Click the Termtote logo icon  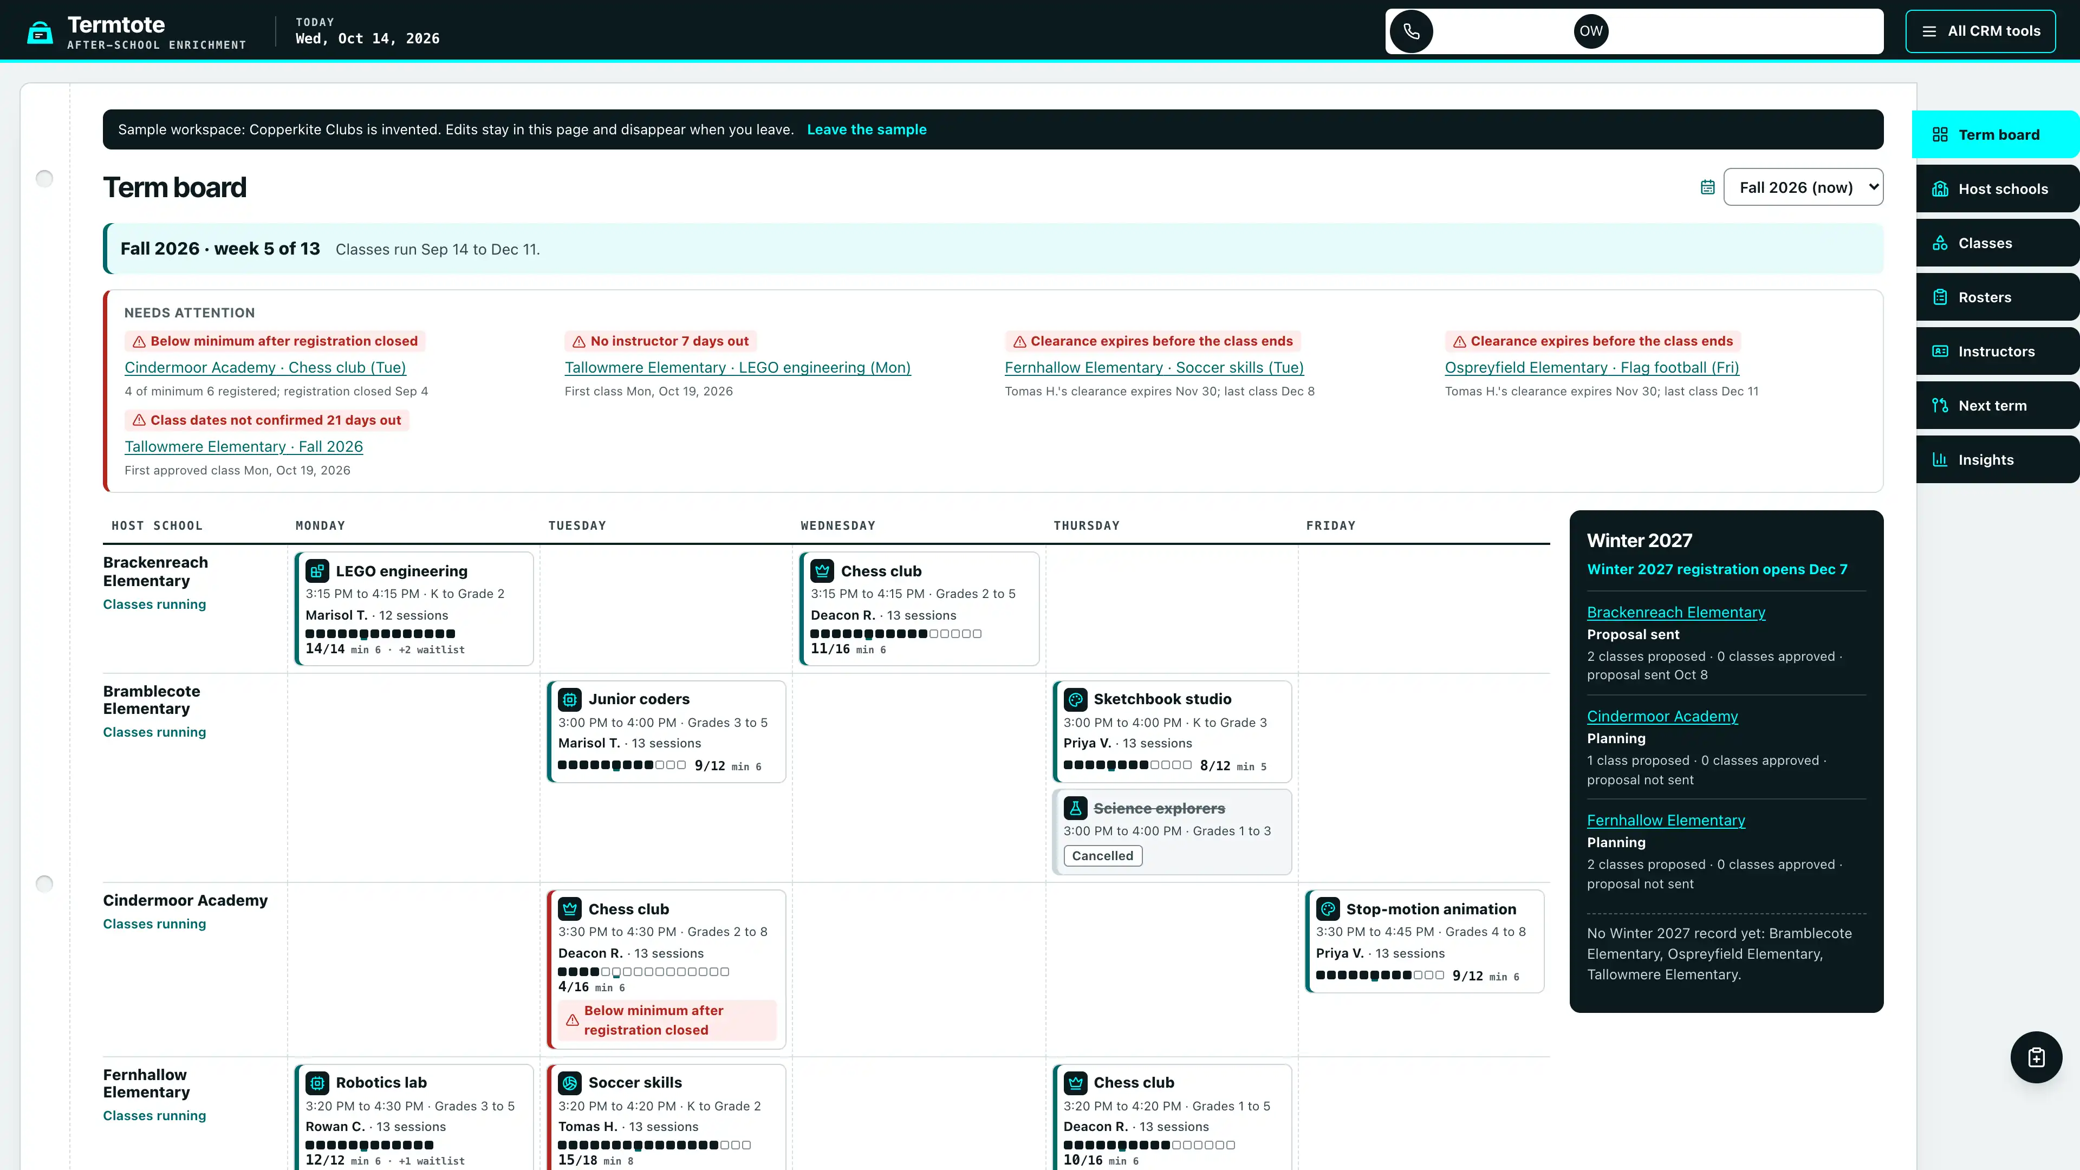(x=40, y=32)
